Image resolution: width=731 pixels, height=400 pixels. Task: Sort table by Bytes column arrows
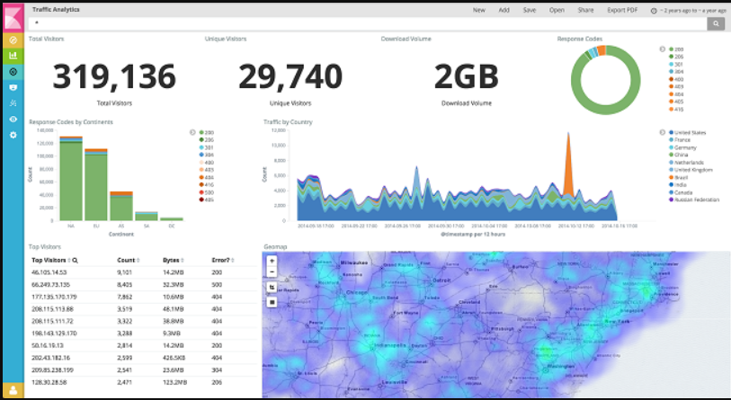183,260
